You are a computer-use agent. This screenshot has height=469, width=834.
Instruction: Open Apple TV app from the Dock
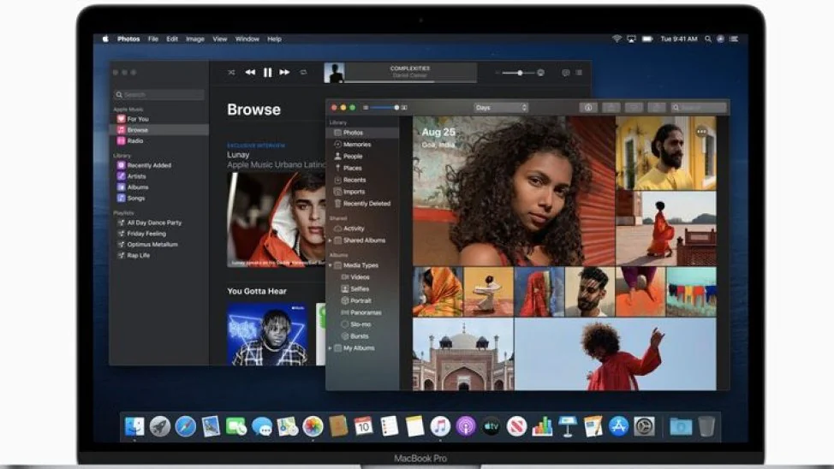491,426
